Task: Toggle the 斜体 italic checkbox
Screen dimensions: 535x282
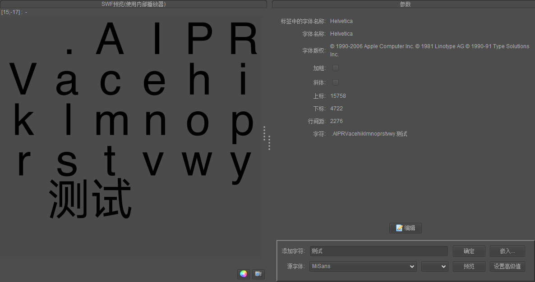Action: pyautogui.click(x=336, y=82)
